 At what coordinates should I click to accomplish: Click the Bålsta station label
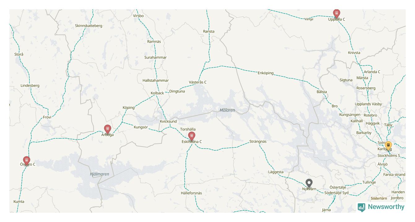point(322,92)
